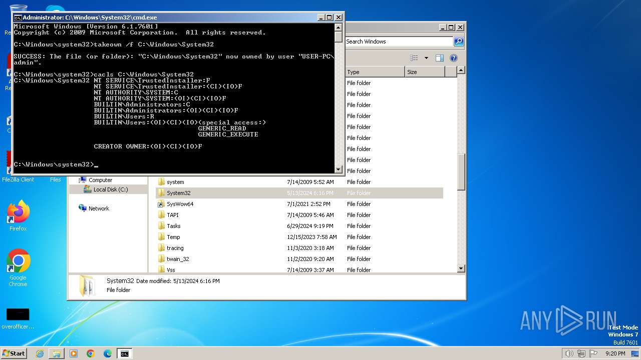Click the cmd window scroll down arrow

[339, 169]
